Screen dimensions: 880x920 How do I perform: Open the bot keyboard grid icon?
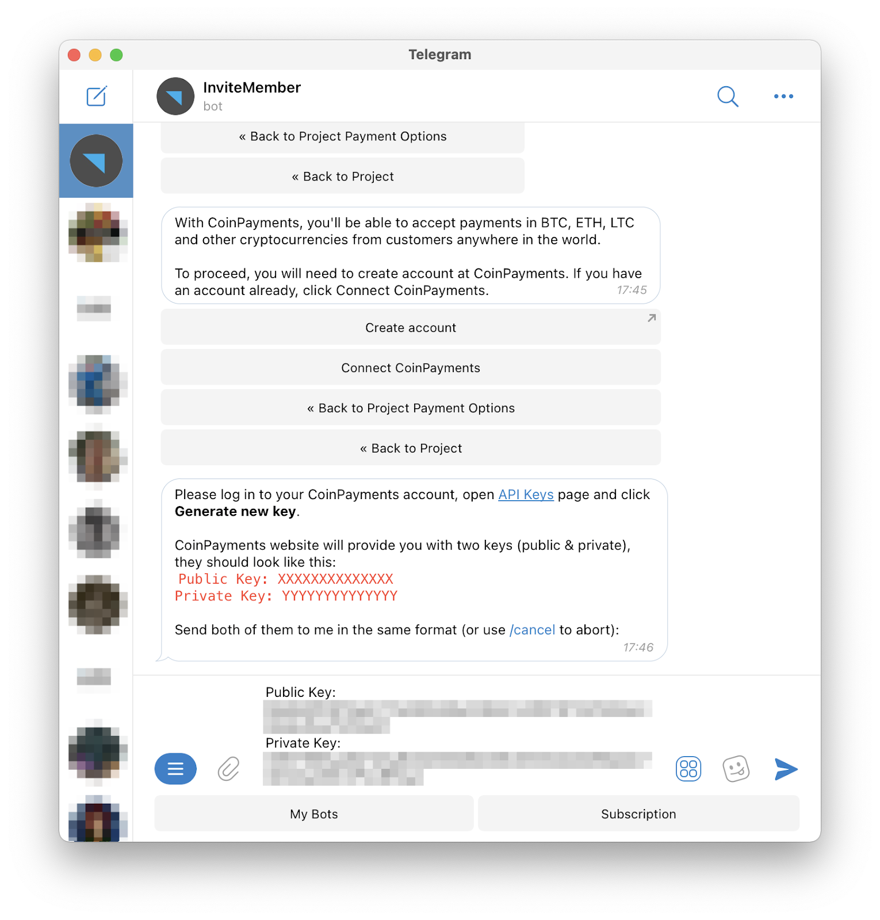(688, 769)
